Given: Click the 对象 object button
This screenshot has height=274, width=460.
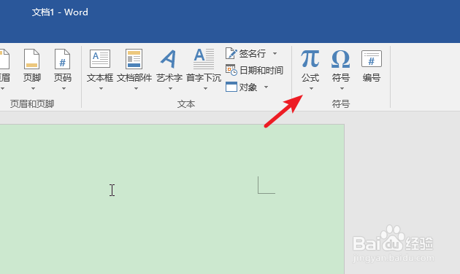Looking at the screenshot, I should 242,87.
